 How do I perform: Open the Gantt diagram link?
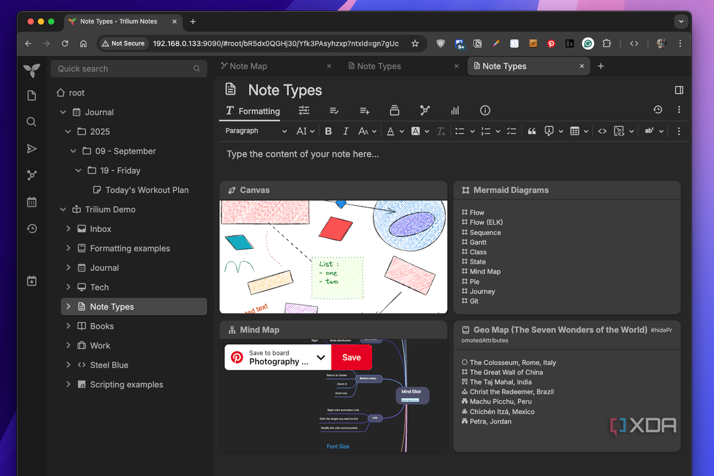click(x=478, y=242)
